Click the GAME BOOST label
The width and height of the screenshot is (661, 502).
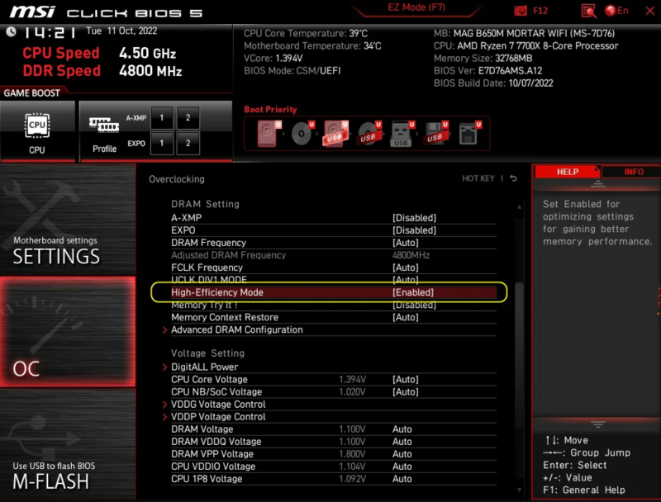pyautogui.click(x=32, y=93)
